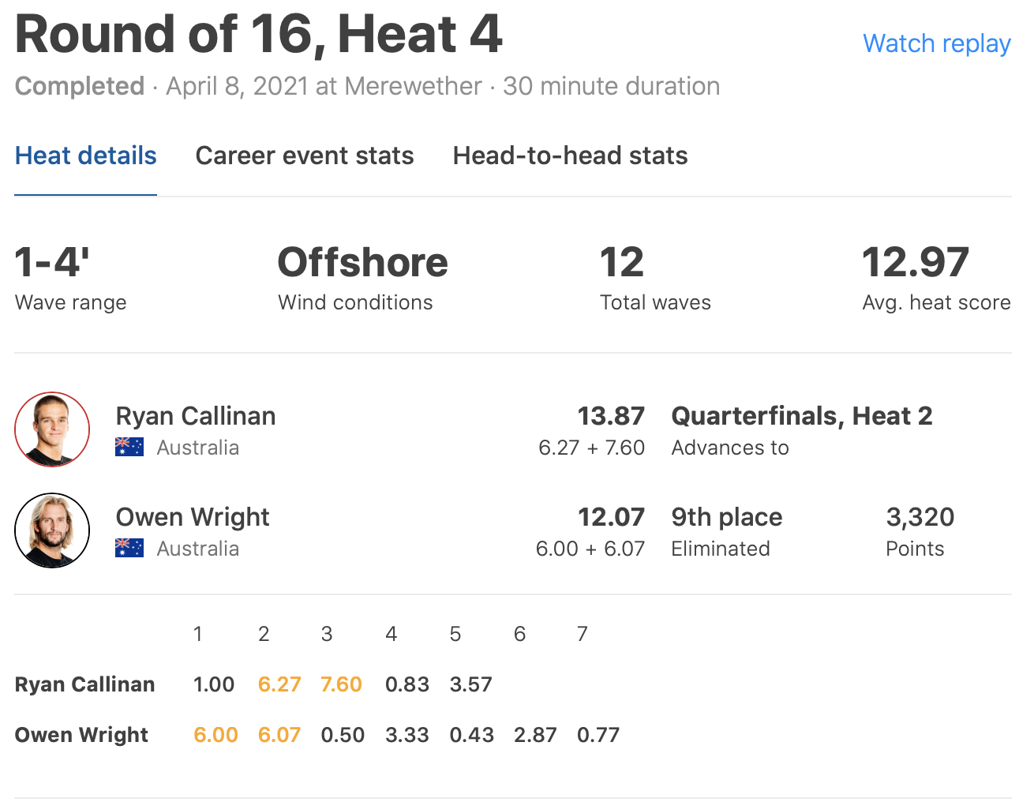Click the Ryan Callinan name heading
The width and height of the screenshot is (1034, 802).
click(196, 416)
